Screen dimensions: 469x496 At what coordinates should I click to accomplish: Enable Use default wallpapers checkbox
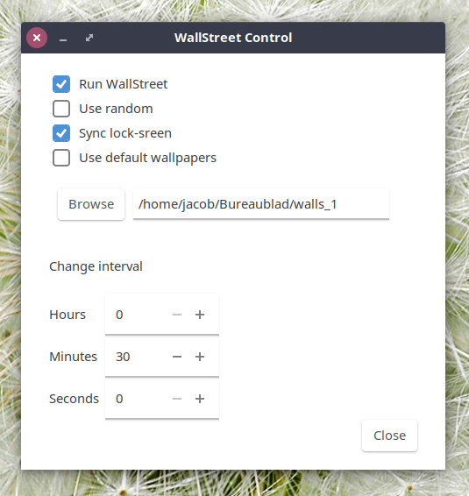pyautogui.click(x=61, y=158)
